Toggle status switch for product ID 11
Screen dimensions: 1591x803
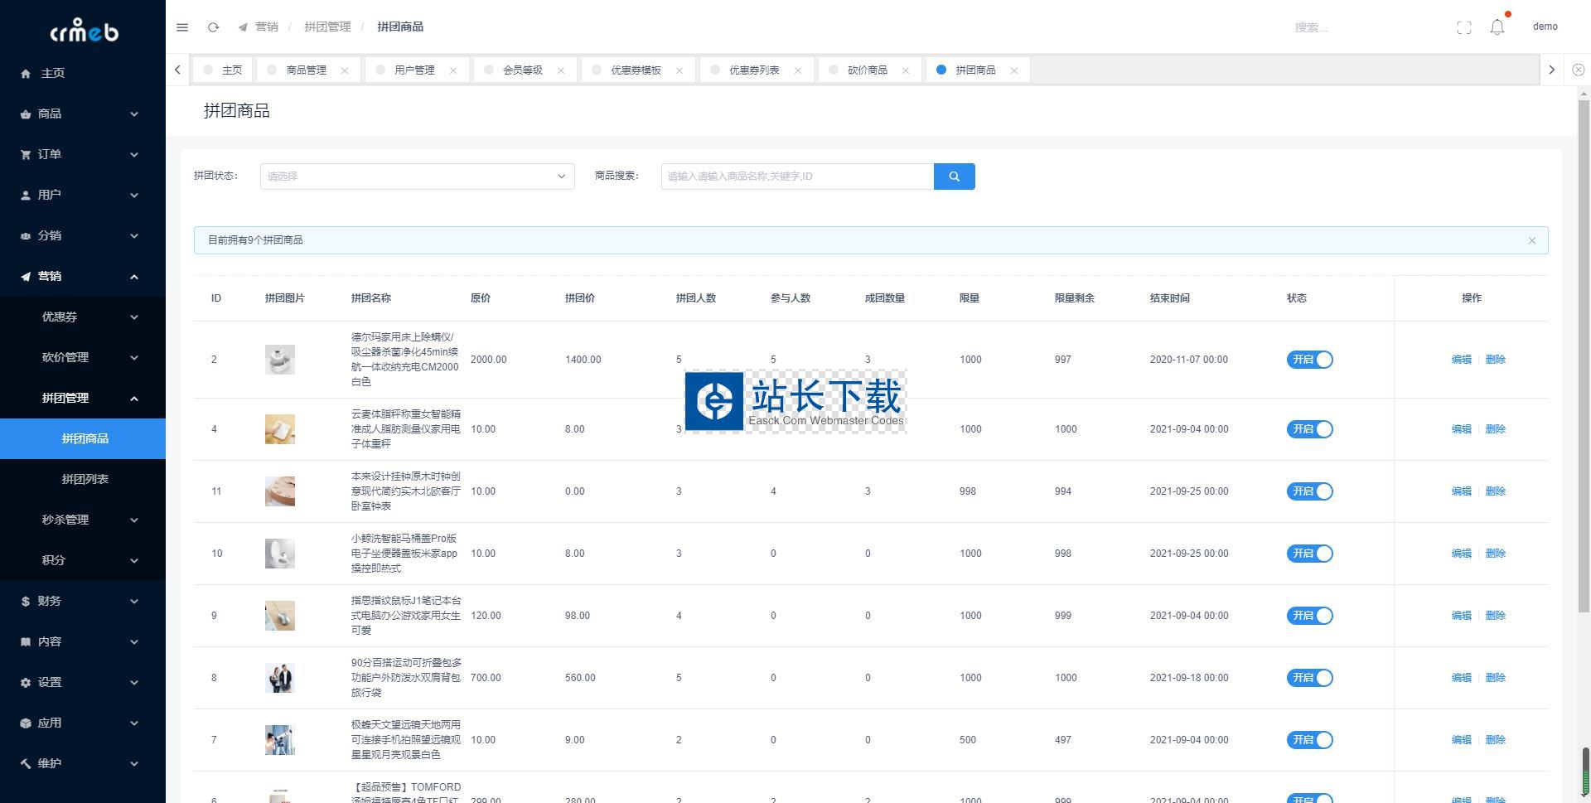coord(1309,491)
